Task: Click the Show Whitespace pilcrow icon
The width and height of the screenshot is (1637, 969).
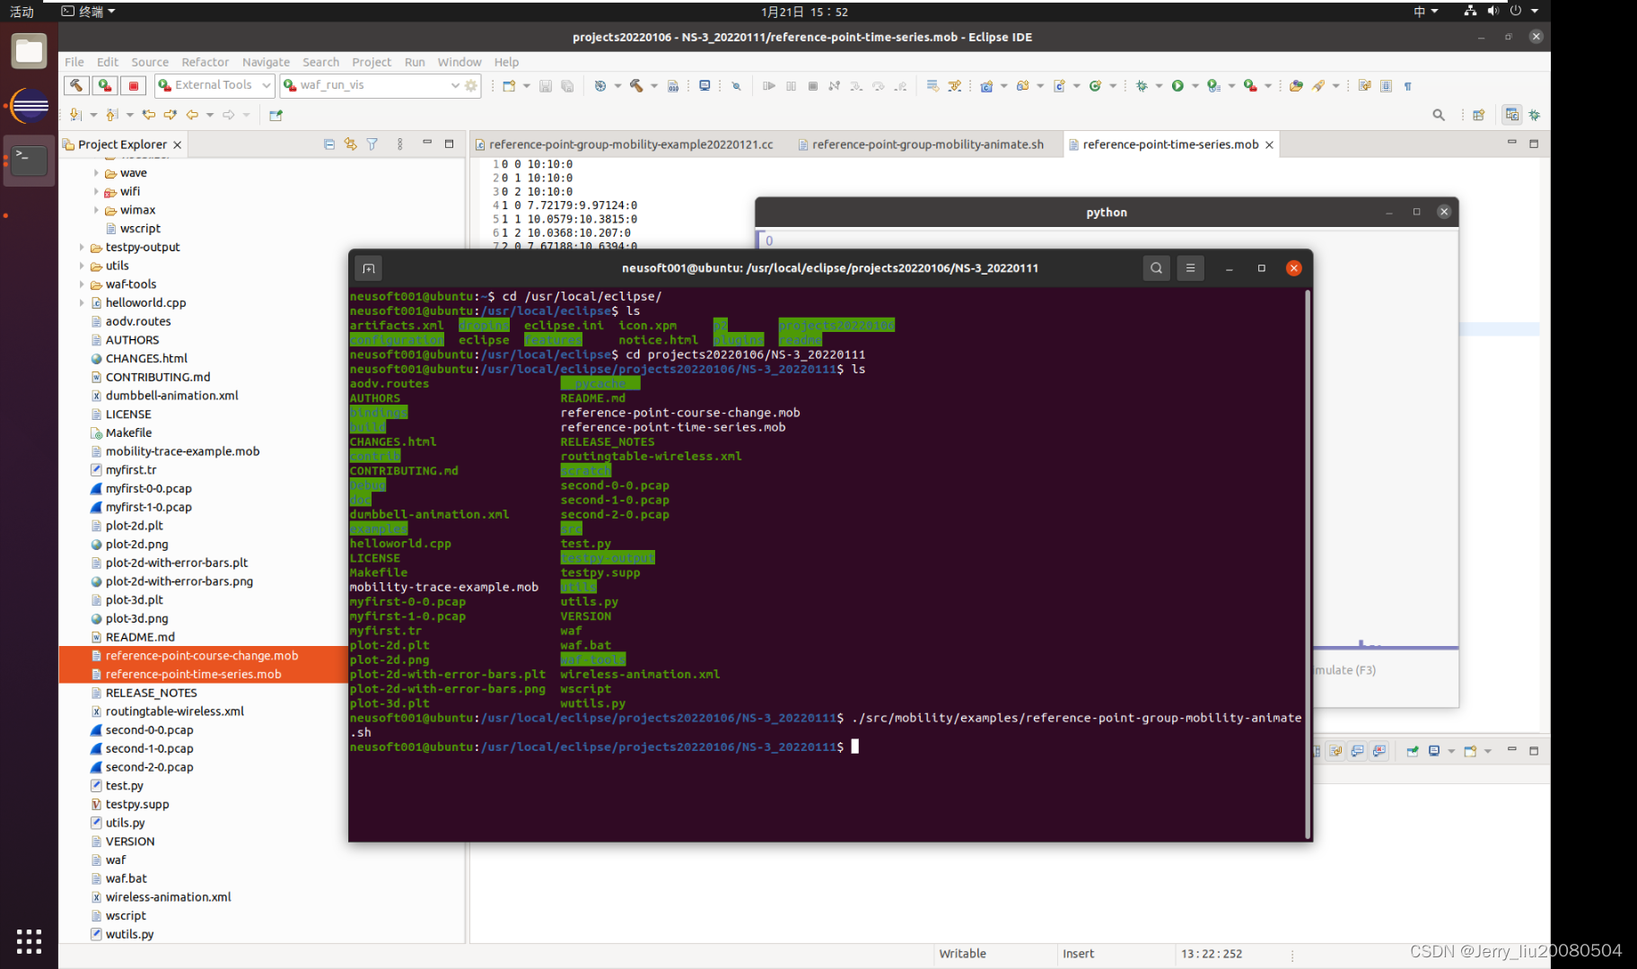Action: pos(1407,86)
